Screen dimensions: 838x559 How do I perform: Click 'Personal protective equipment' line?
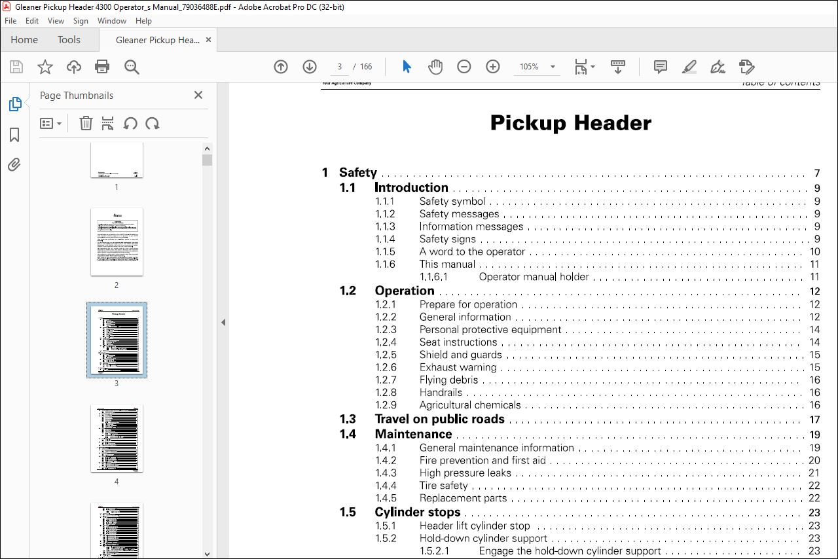(x=490, y=330)
